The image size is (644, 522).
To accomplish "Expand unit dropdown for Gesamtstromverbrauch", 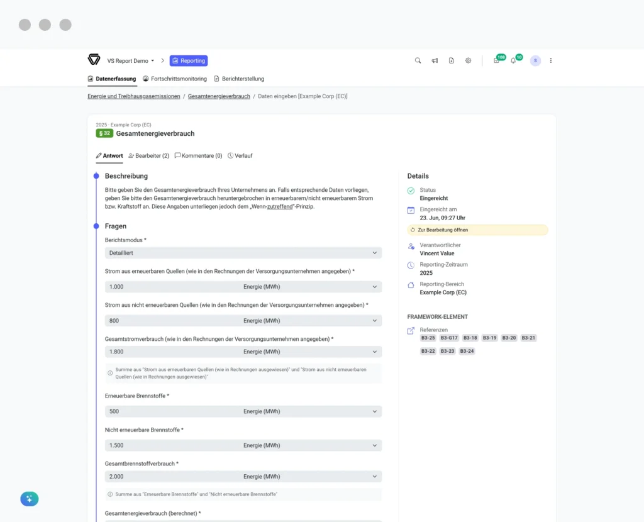I will (375, 352).
